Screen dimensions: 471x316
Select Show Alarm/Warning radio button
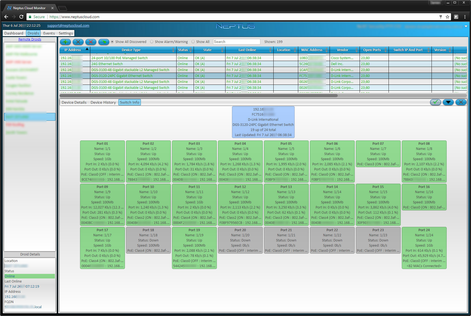[x=152, y=42]
